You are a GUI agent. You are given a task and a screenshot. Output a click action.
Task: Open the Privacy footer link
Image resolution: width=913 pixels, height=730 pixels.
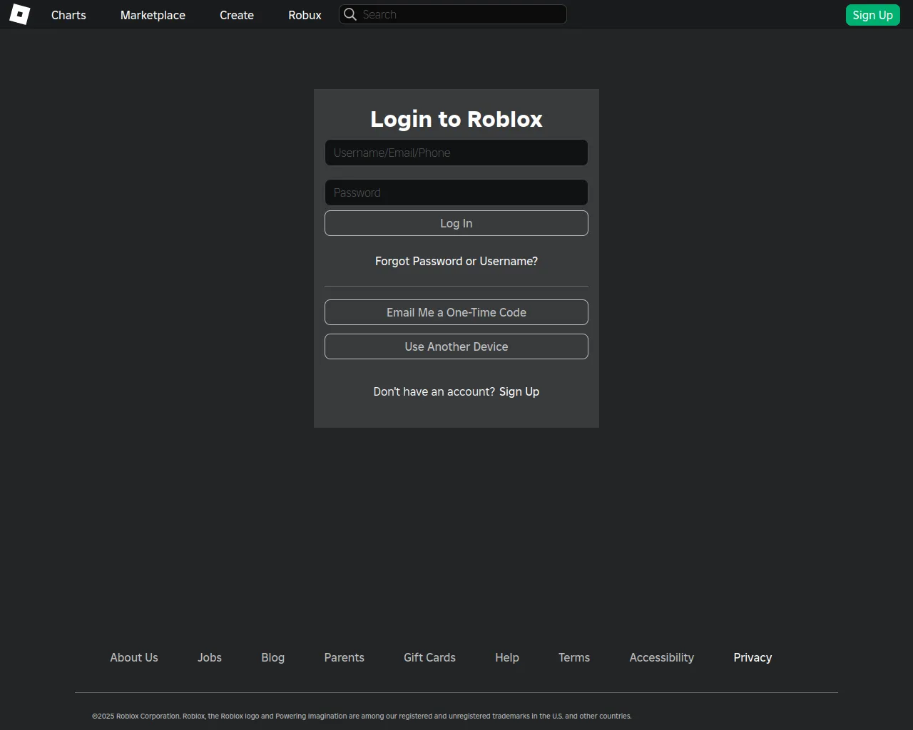753,657
